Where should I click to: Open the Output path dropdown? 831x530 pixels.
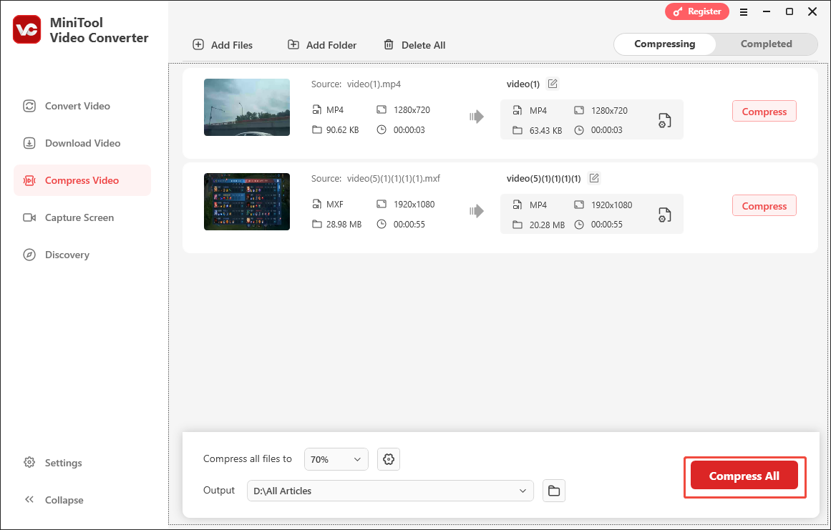390,491
